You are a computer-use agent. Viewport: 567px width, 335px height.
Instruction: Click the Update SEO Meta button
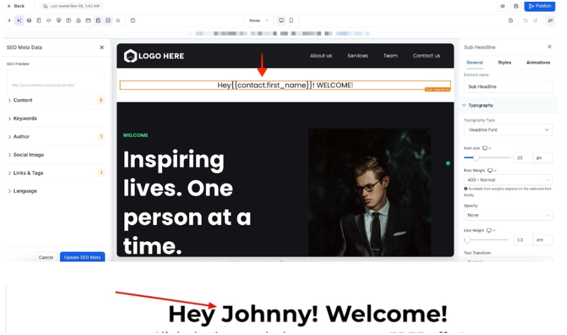[x=82, y=257]
